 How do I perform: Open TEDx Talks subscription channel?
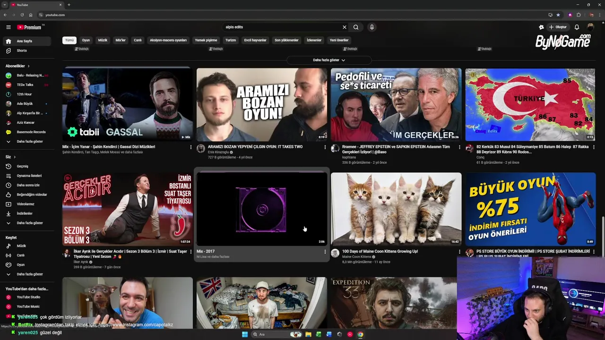pos(26,85)
